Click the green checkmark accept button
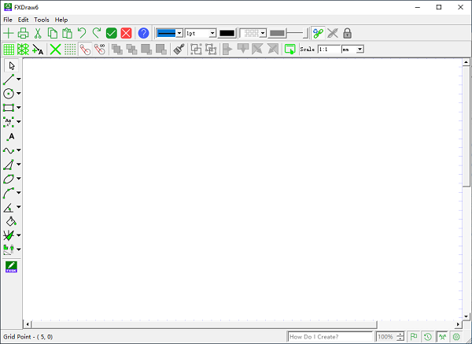 (x=112, y=33)
